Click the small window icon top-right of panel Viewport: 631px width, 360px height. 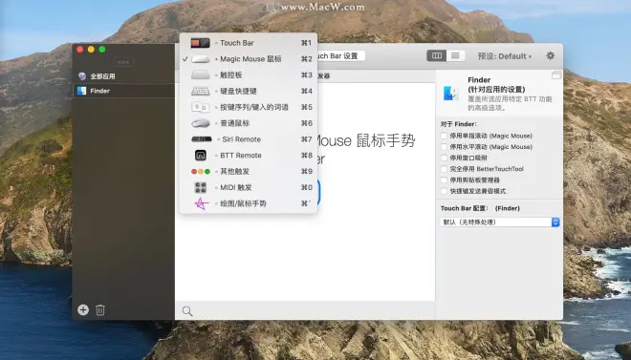(x=556, y=74)
